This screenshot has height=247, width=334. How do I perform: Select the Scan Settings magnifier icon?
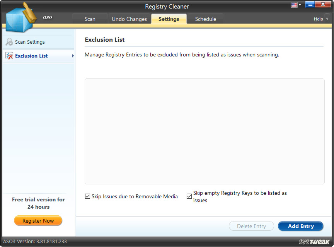[x=9, y=42]
